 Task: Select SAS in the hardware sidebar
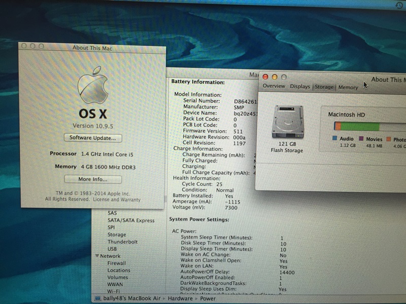tap(112, 213)
